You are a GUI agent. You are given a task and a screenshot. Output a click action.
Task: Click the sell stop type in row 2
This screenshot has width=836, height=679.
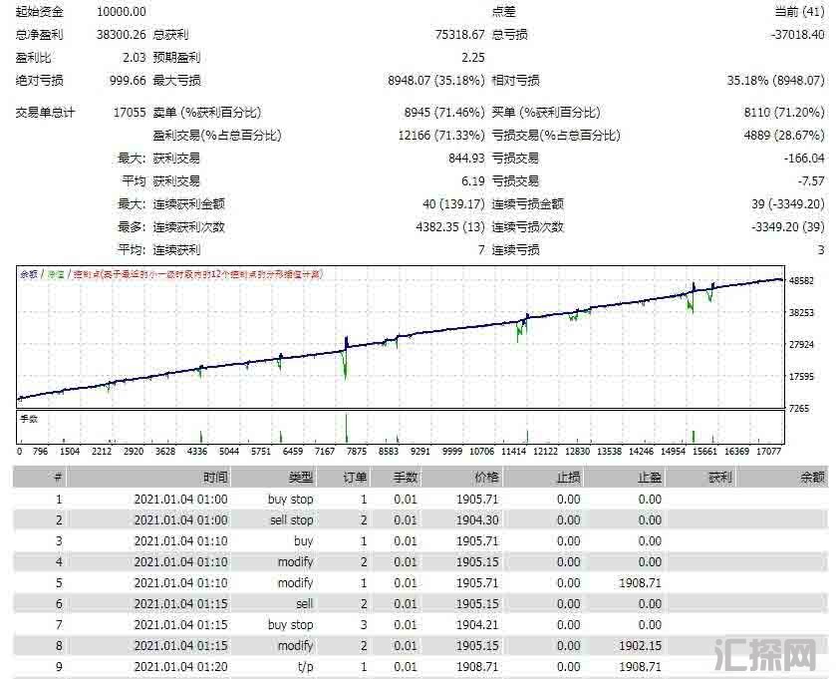pos(291,519)
